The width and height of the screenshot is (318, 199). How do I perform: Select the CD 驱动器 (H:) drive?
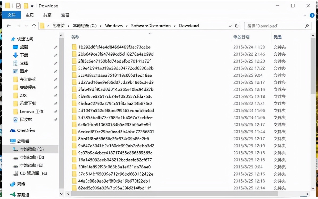pyautogui.click(x=33, y=173)
